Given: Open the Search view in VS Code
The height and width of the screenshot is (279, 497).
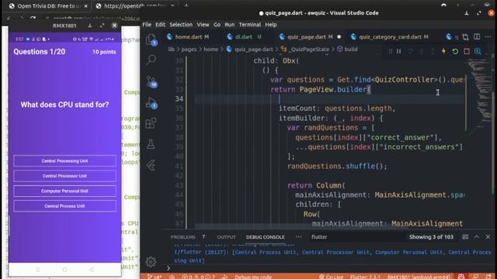Looking at the screenshot, I should click(x=151, y=60).
